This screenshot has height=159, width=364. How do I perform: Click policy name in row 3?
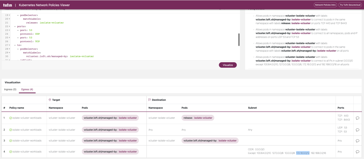click(x=27, y=141)
